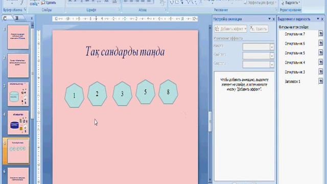Click the slide title Тақ сандарды таңда
The height and width of the screenshot is (184, 327).
[x=125, y=52]
